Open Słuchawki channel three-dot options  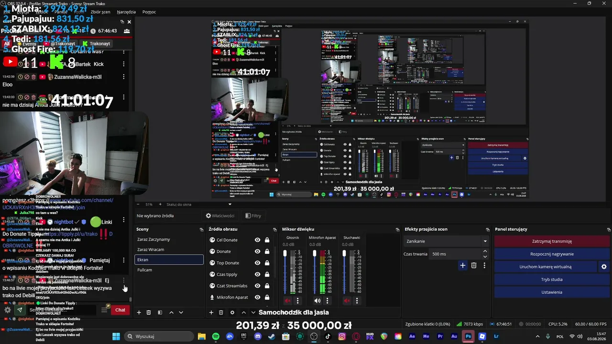click(357, 301)
